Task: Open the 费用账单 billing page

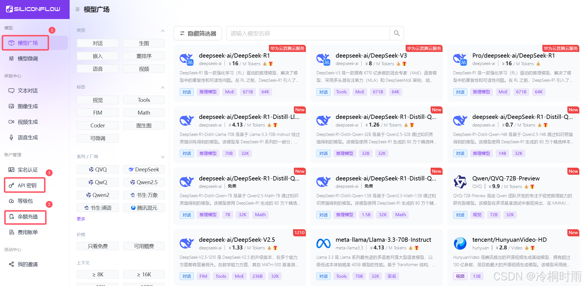Action: tap(26, 232)
